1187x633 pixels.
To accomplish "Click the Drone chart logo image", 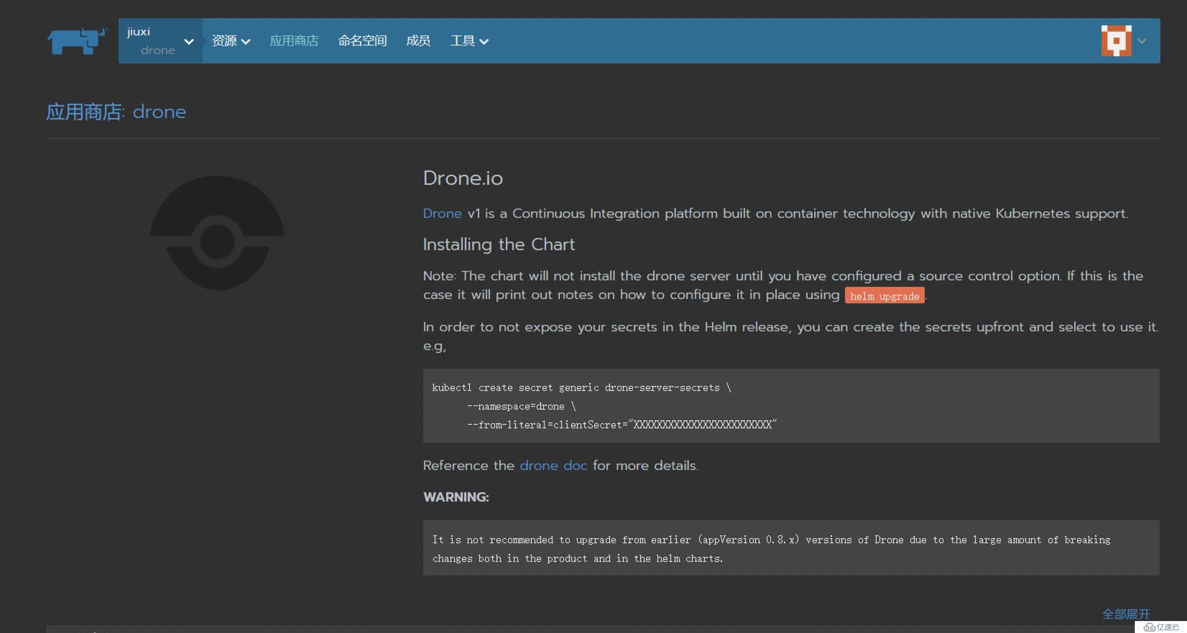I will tap(217, 233).
